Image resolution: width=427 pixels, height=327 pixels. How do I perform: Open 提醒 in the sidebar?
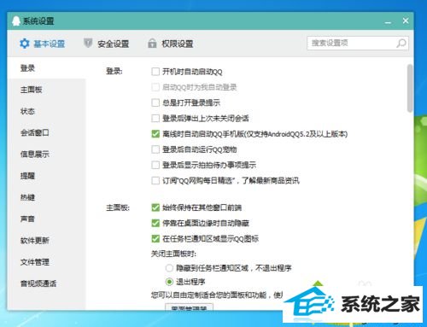(x=47, y=176)
